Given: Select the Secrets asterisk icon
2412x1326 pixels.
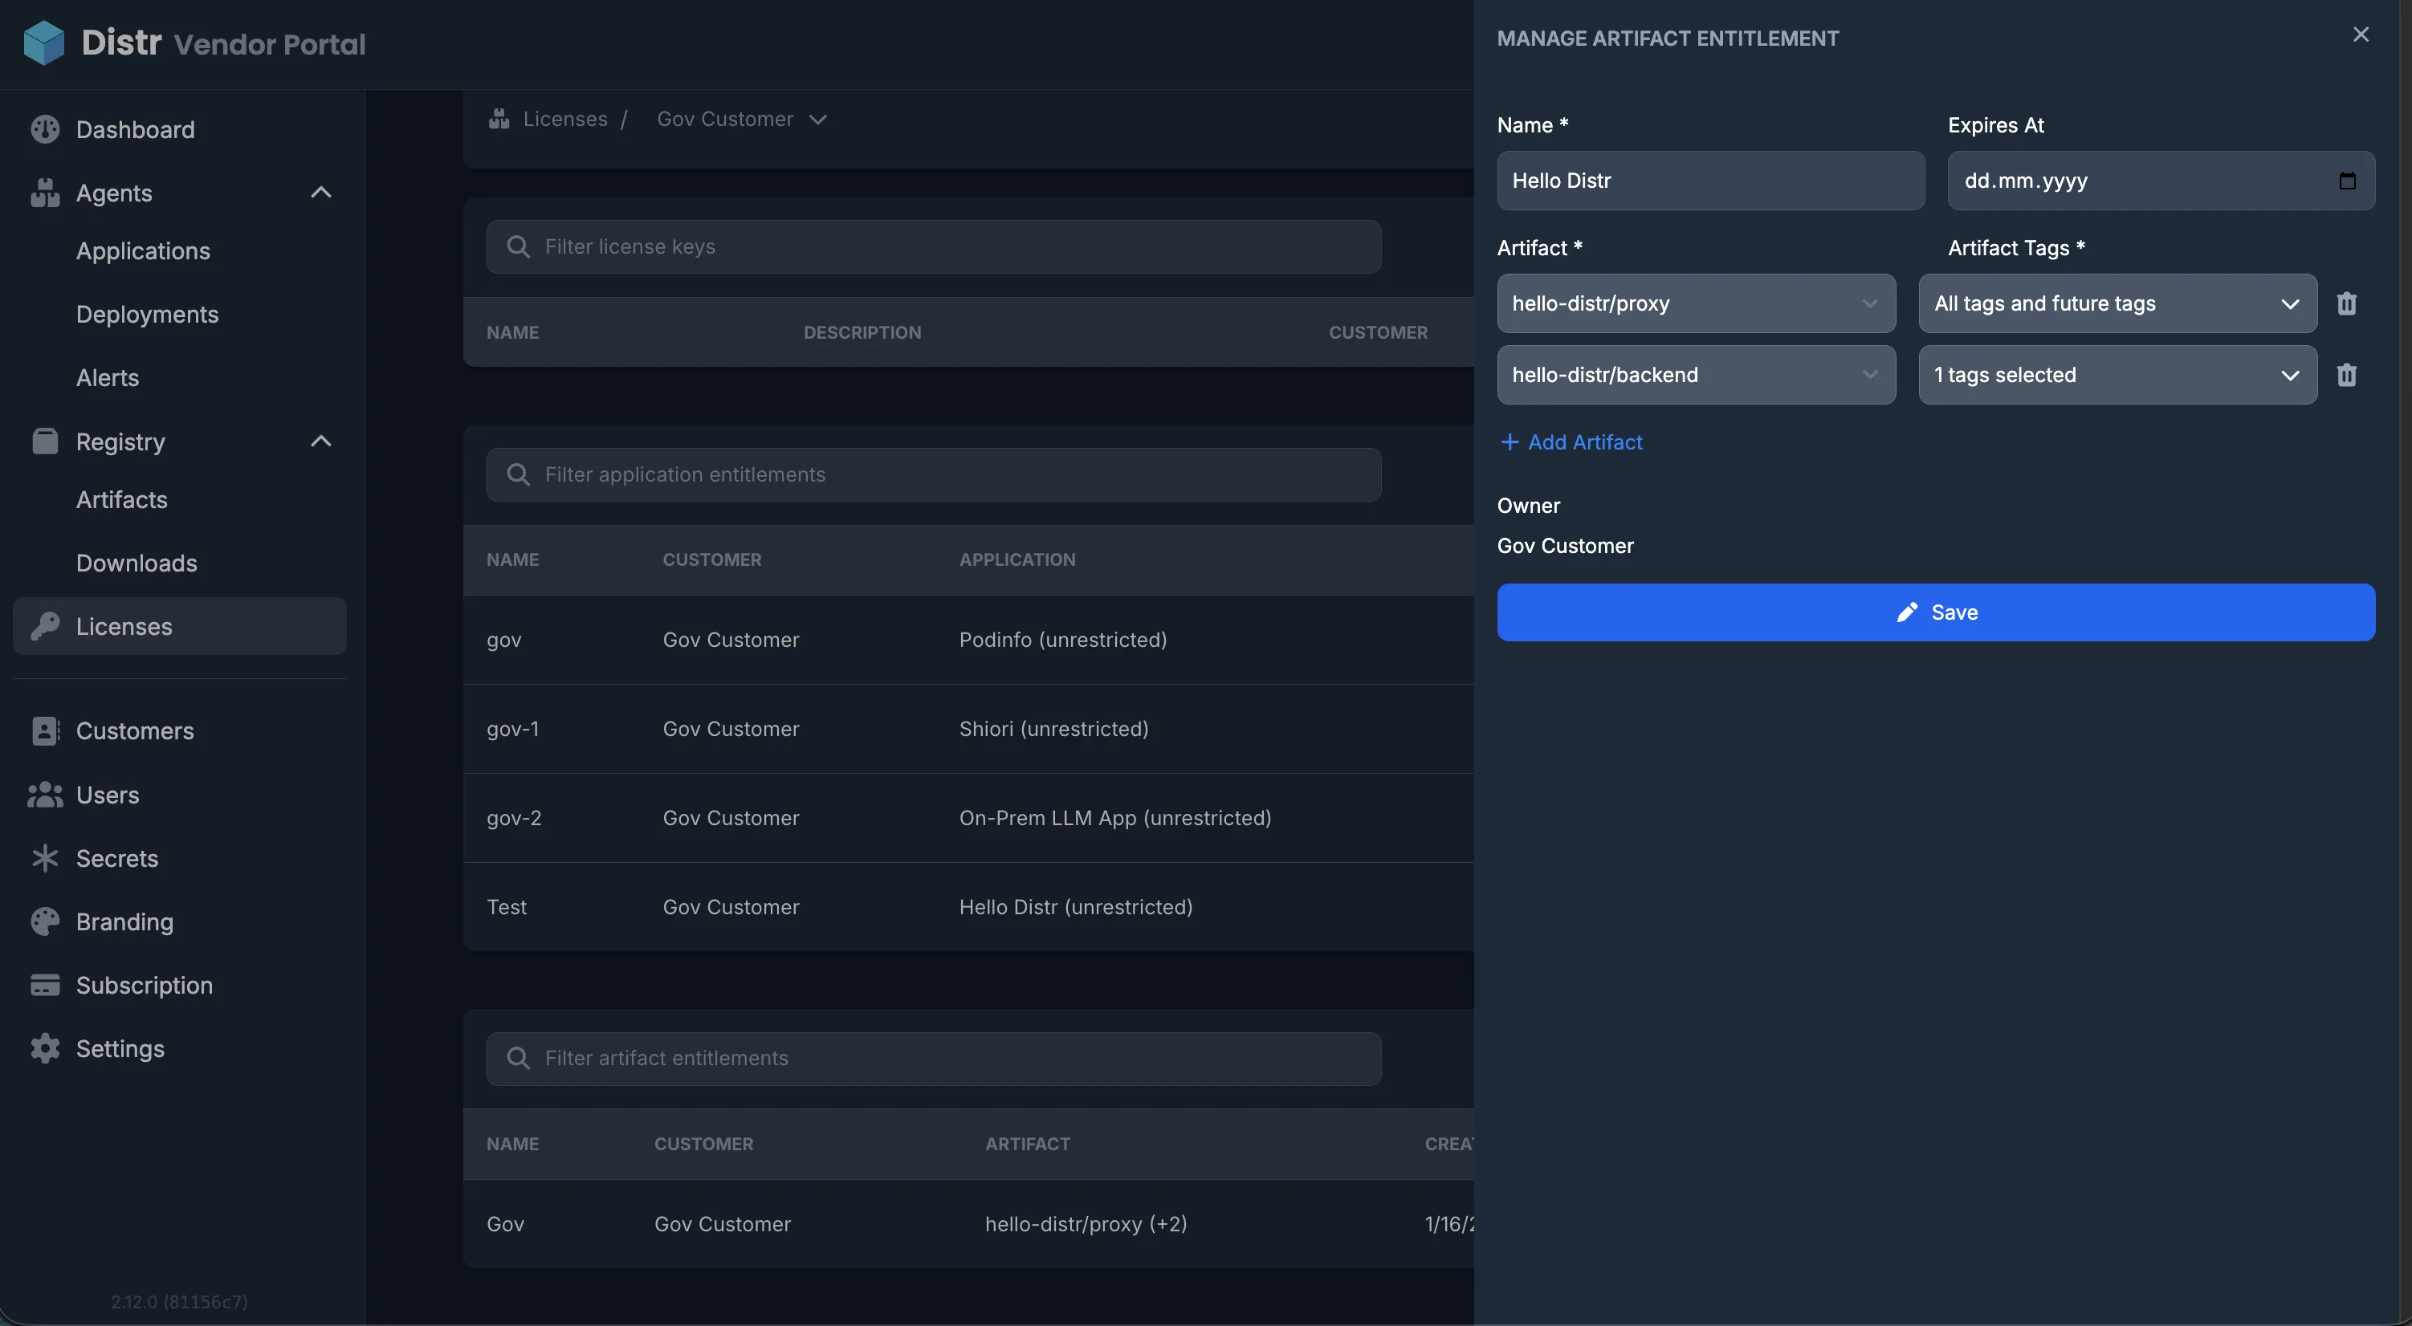Looking at the screenshot, I should (46, 857).
